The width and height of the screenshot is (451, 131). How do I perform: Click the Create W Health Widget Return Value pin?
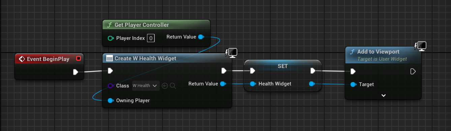(x=222, y=84)
